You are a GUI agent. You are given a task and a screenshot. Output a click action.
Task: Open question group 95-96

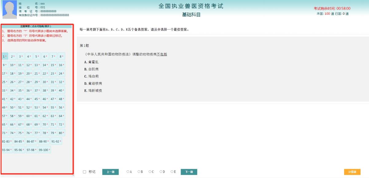19,150
